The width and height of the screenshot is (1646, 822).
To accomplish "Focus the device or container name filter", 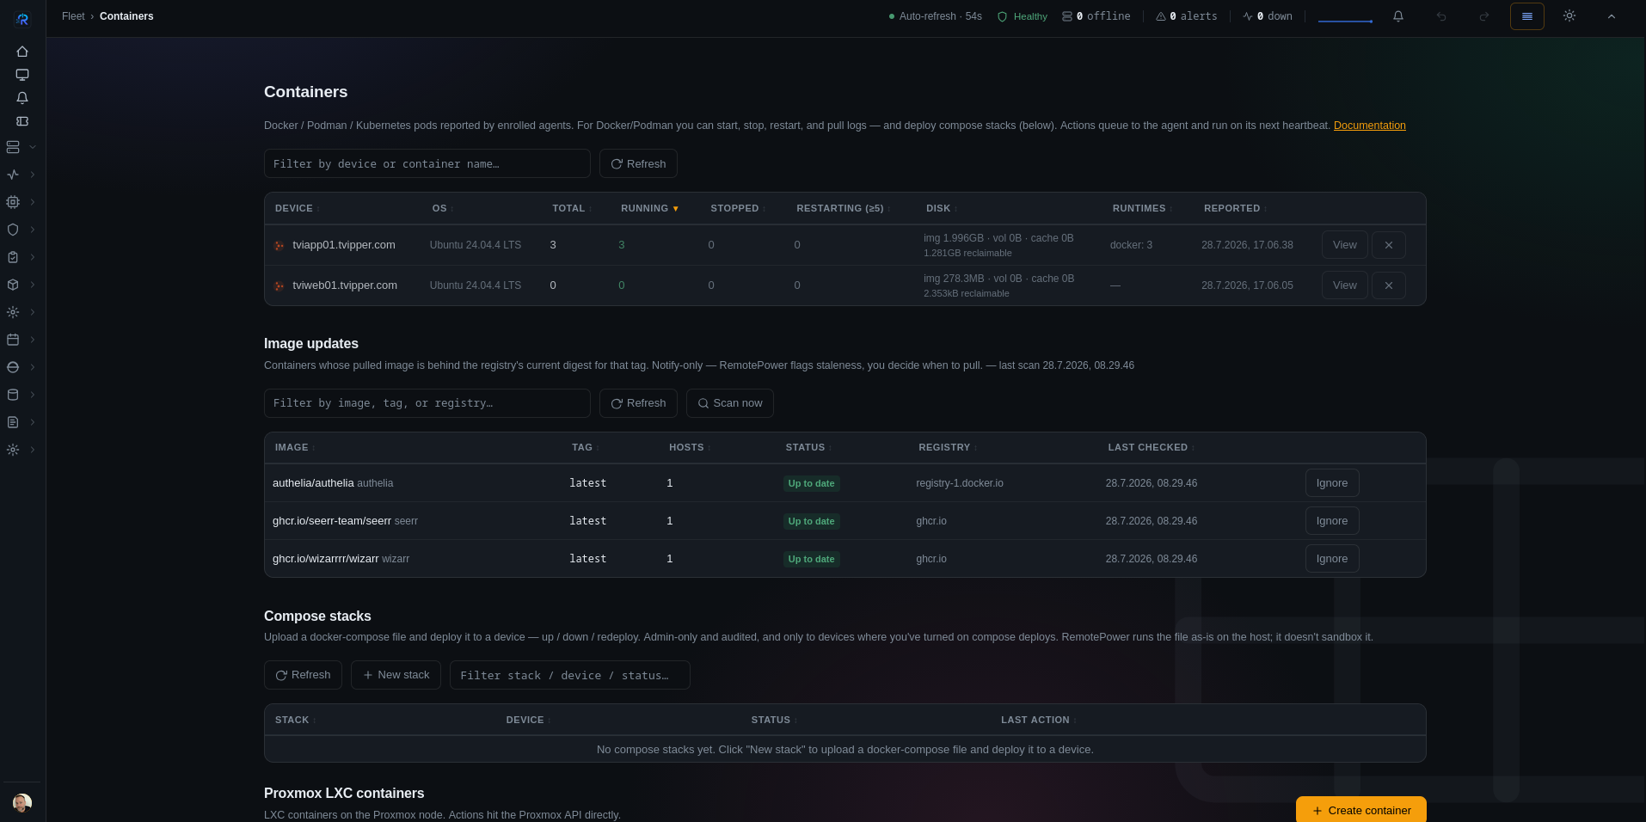I will click(427, 163).
